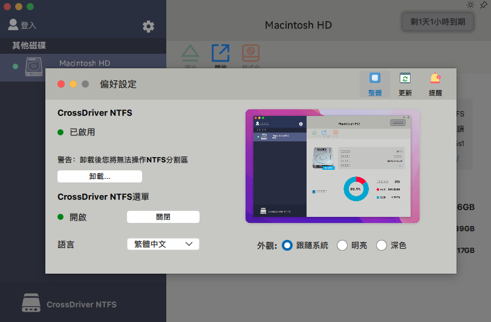Click the pin icon at top right

pos(484,5)
